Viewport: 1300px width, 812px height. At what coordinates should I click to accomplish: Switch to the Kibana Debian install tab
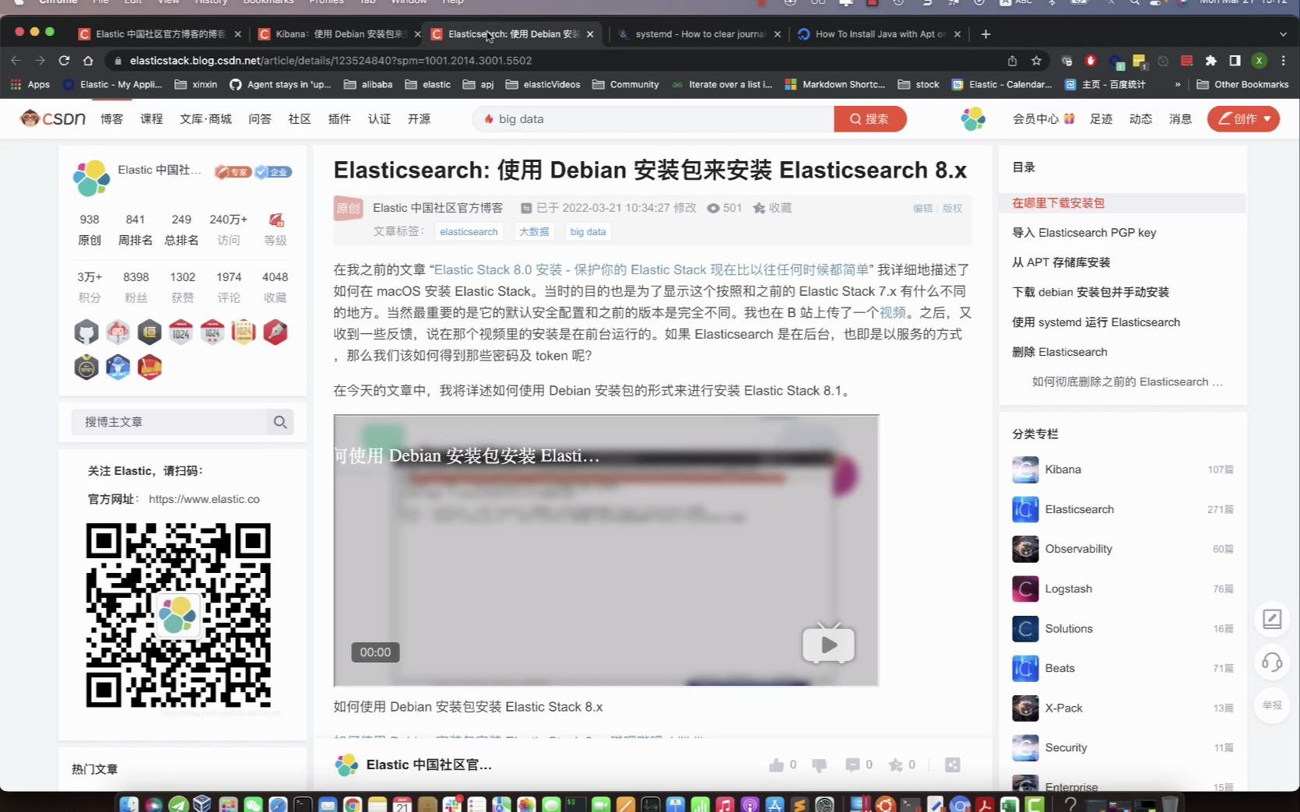click(339, 34)
